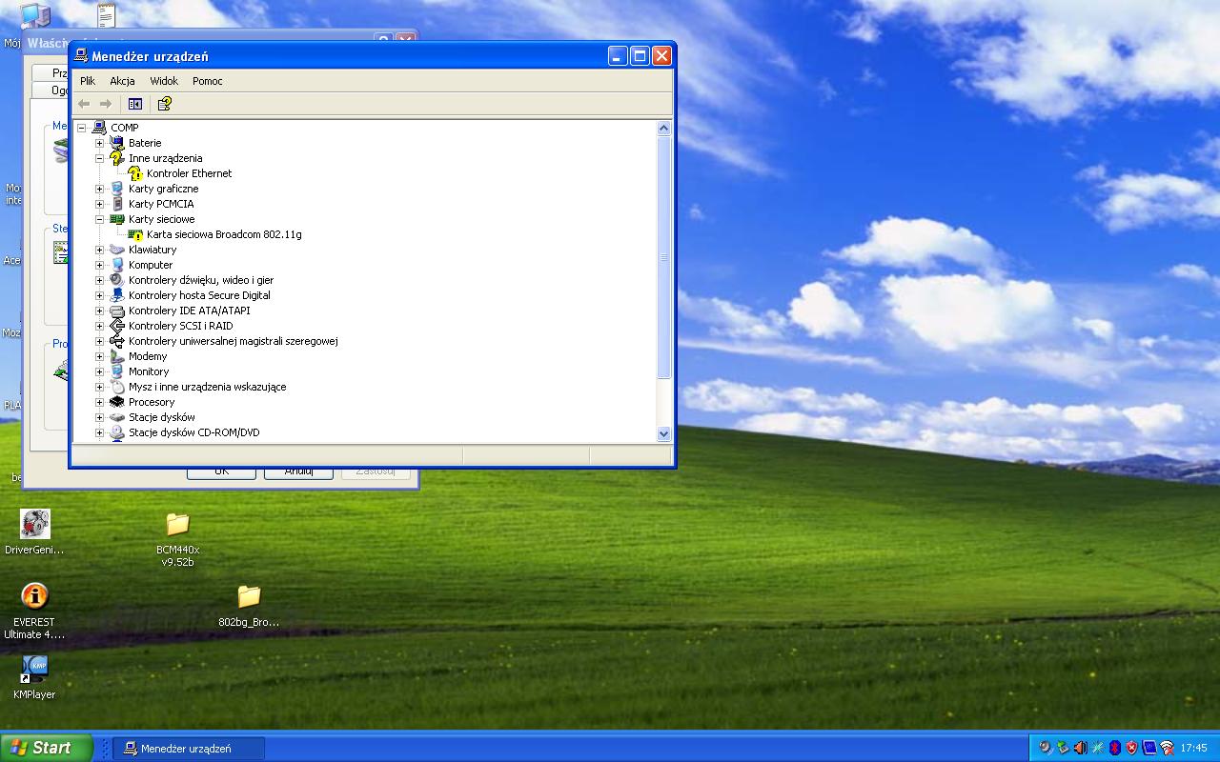Viewport: 1220px width, 762px height.
Task: Click Menedżer urządzeń taskbar button
Action: 189,748
